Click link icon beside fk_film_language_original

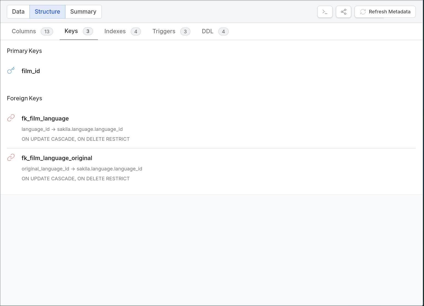point(11,157)
